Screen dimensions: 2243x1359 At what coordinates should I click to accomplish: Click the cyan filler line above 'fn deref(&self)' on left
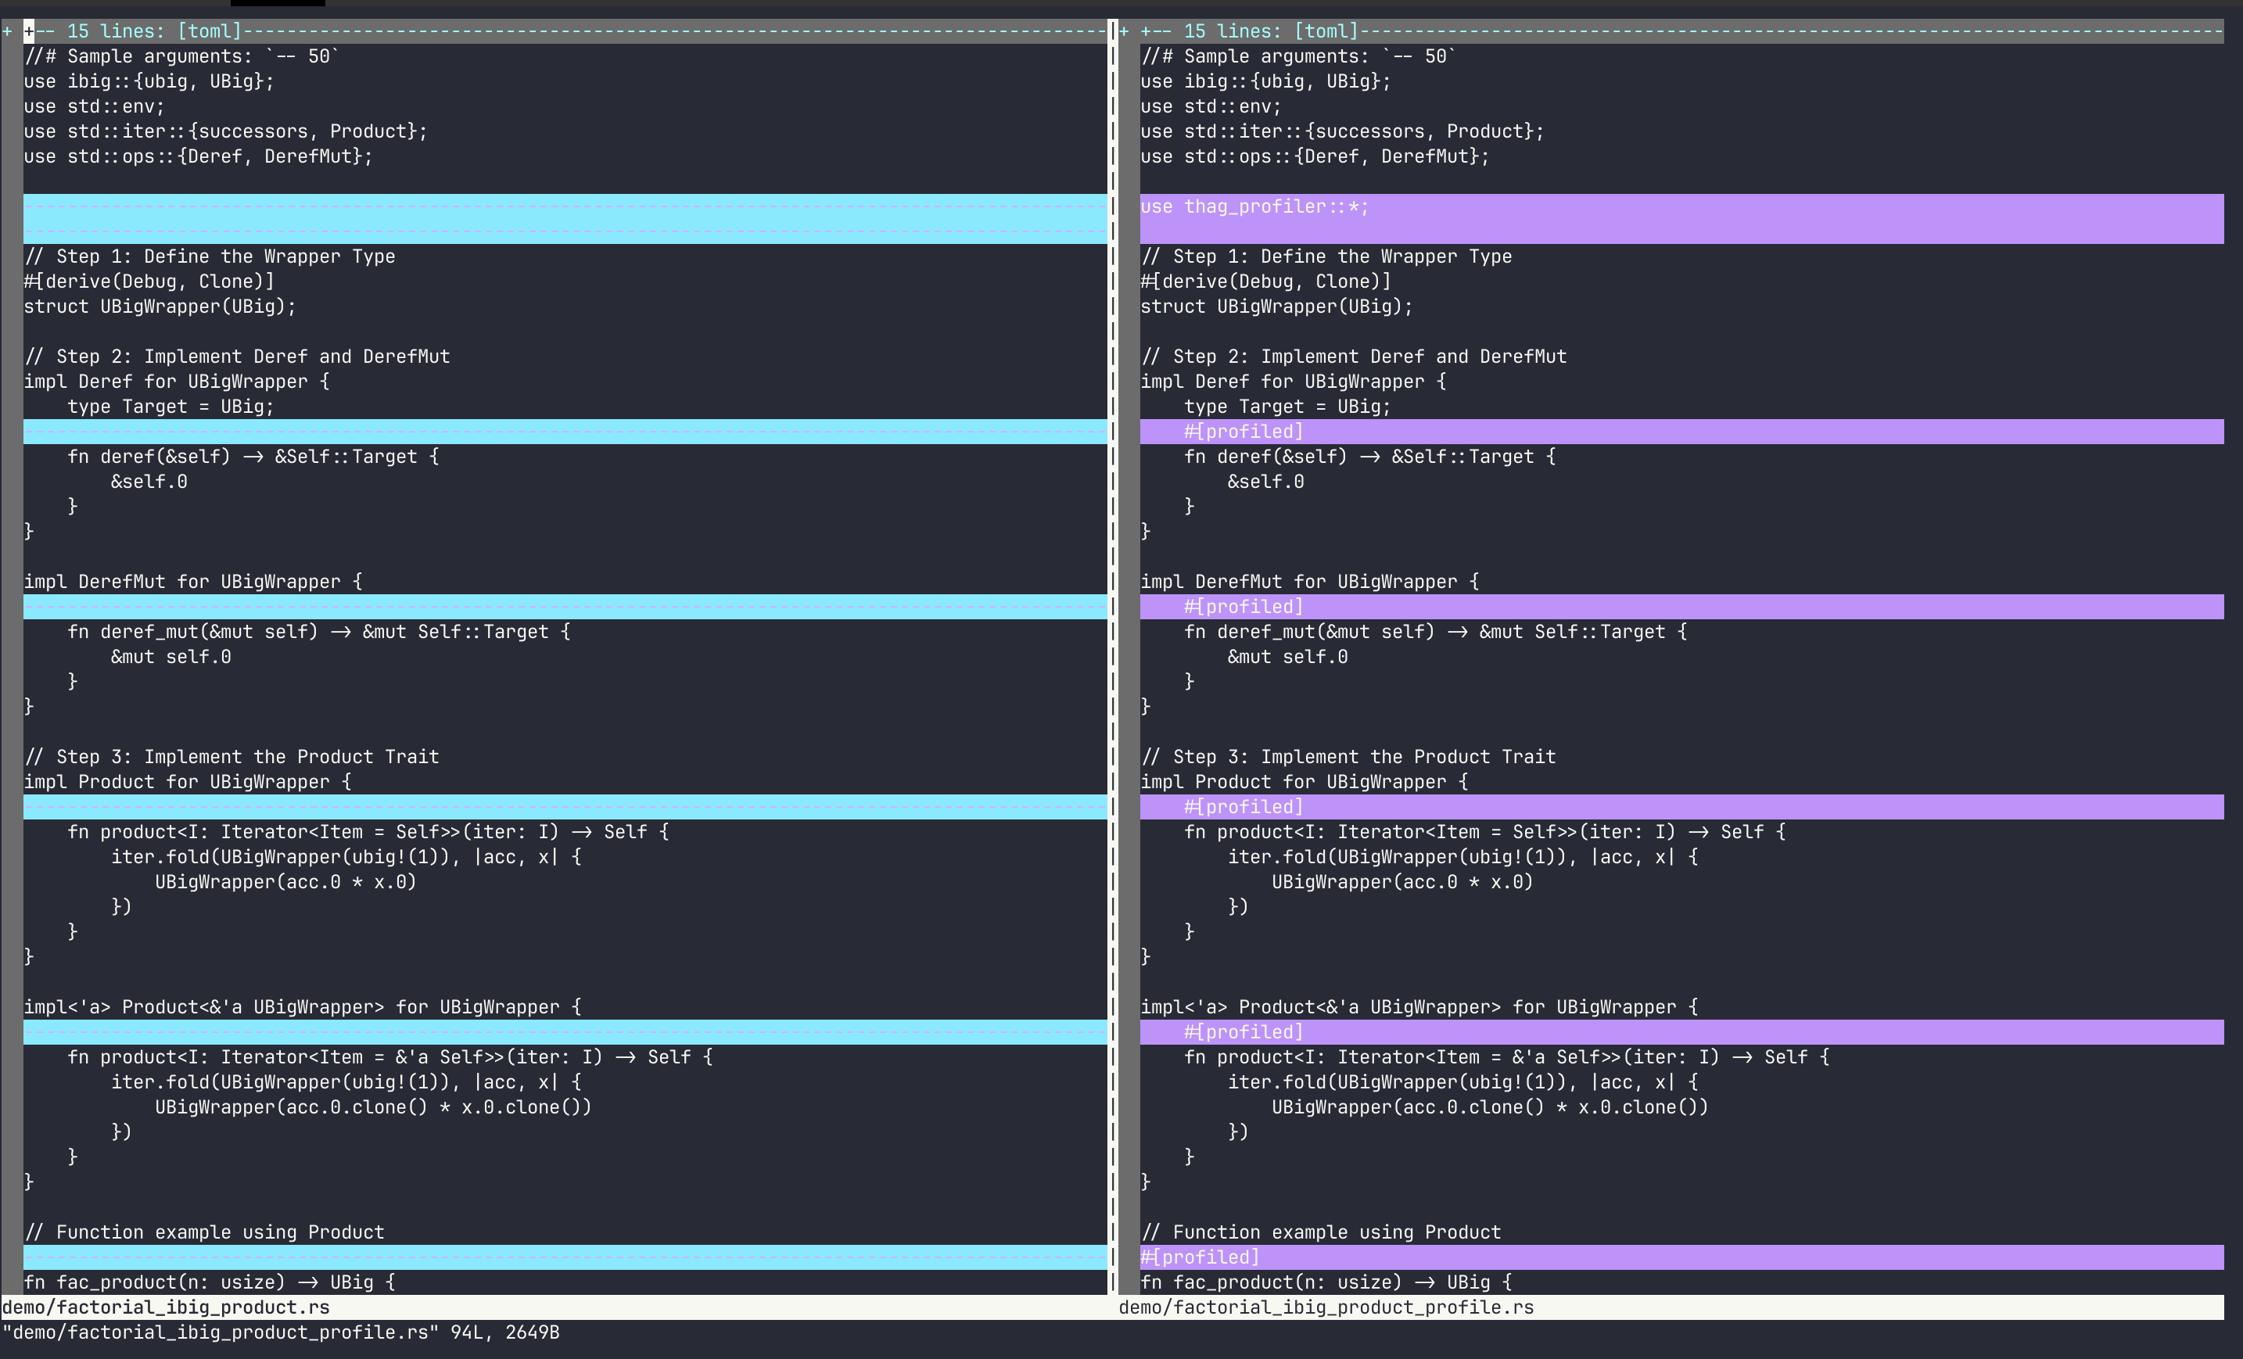[x=565, y=432]
